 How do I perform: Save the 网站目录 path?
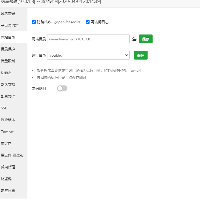point(146,39)
